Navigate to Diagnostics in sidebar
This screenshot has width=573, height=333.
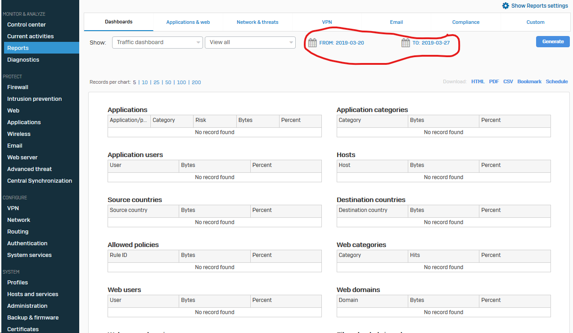(x=23, y=60)
